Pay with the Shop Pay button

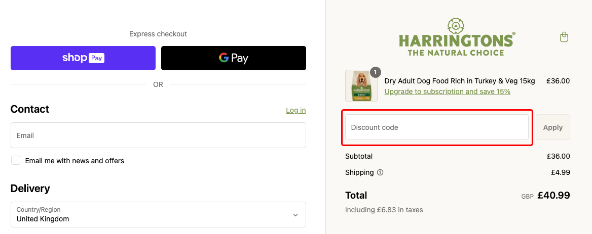[83, 58]
